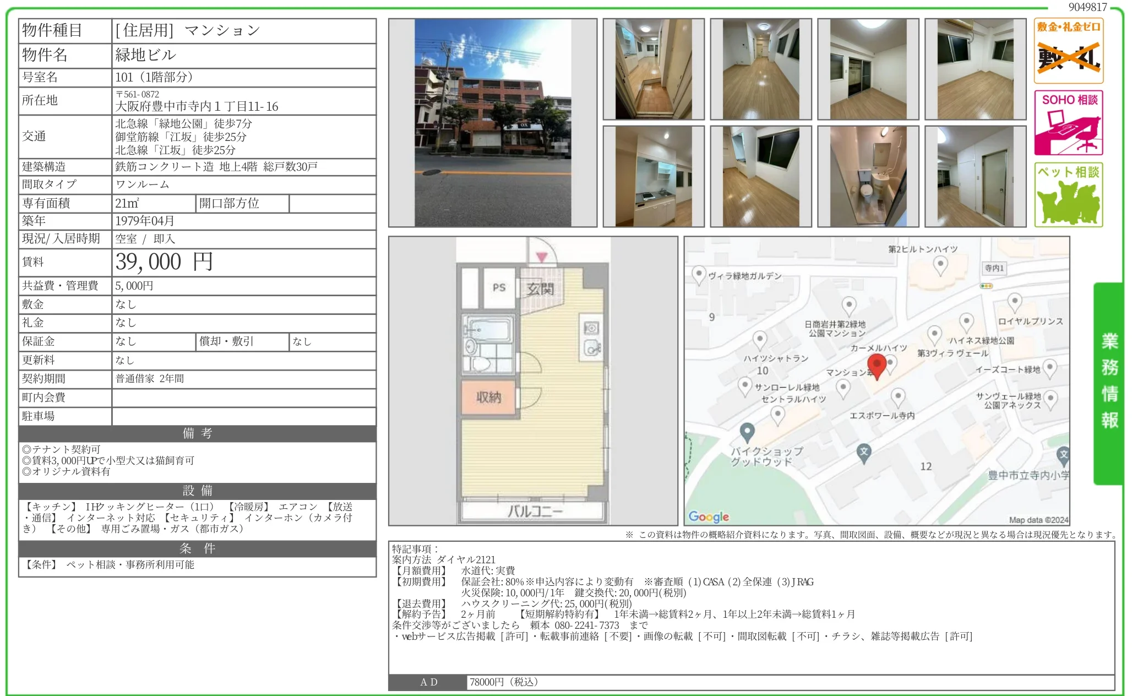Screen dimensions: 1132x696
Task: Click the 設備 section header
Action: 197,491
